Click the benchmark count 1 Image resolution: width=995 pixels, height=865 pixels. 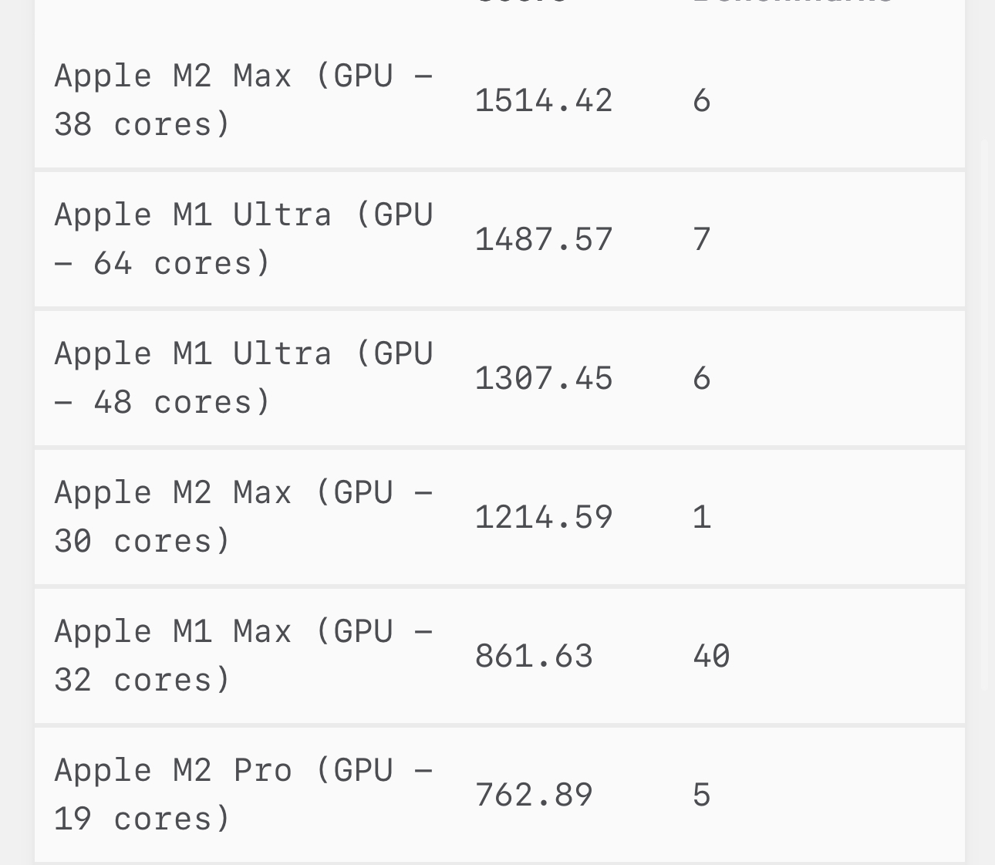[x=701, y=517]
